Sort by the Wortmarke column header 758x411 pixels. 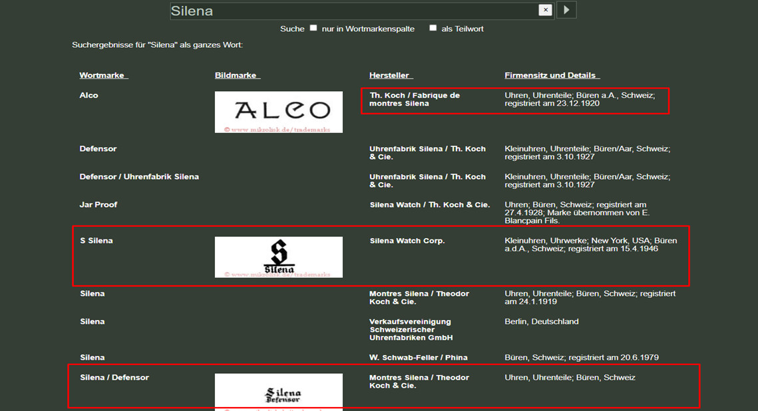pos(103,75)
